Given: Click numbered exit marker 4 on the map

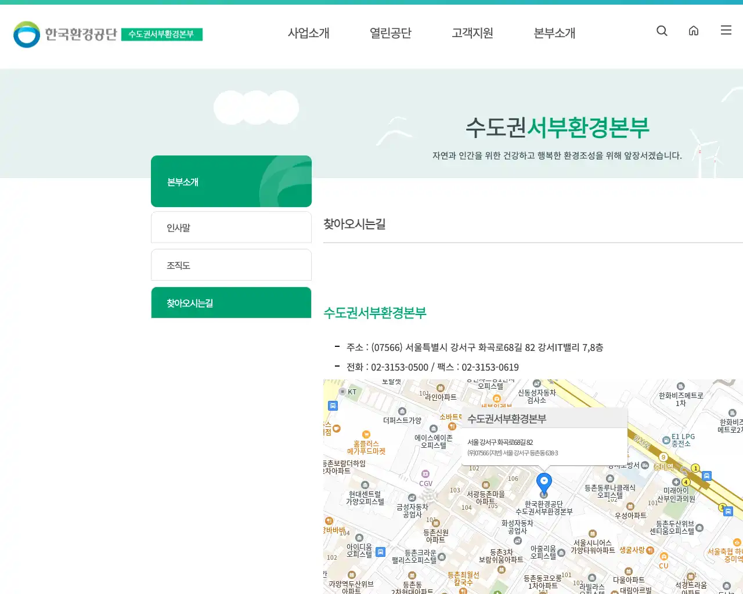Looking at the screenshot, I should click(x=686, y=482).
